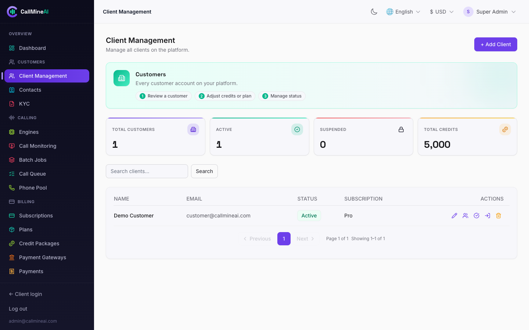
Task: Open the USD currency dropdown
Action: click(x=442, y=12)
